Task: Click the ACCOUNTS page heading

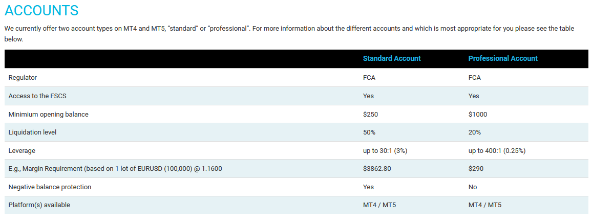Action: pyautogui.click(x=41, y=11)
